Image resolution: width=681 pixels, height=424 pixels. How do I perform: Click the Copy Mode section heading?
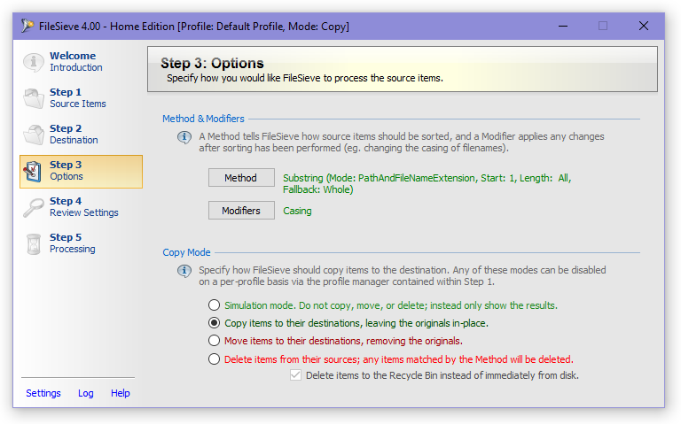[x=186, y=252]
